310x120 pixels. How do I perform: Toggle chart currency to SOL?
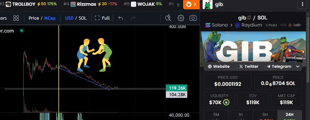pos(83,18)
